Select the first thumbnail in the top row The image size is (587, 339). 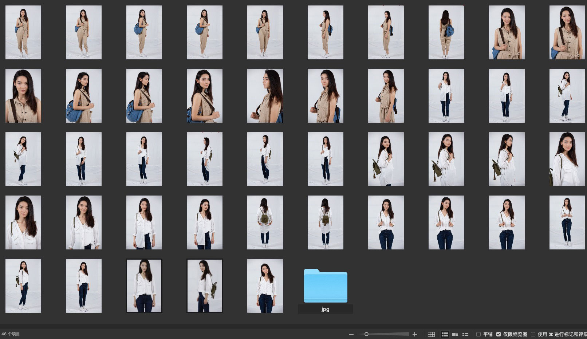point(23,32)
